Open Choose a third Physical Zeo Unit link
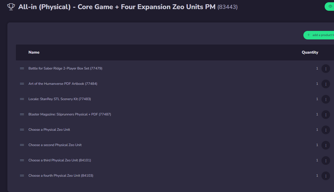Image resolution: width=334 pixels, height=192 pixels. 60,160
